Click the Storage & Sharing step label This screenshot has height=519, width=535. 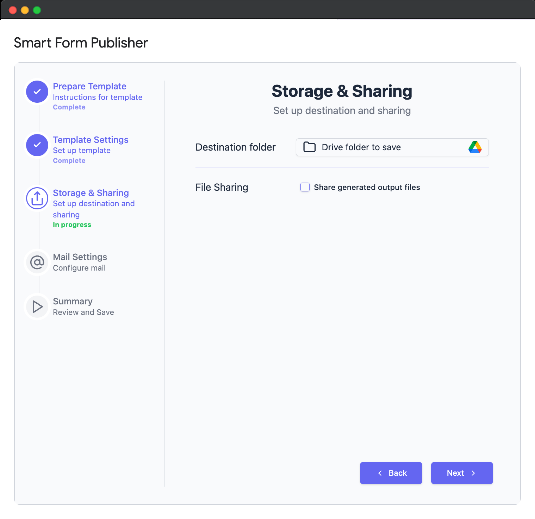point(91,193)
